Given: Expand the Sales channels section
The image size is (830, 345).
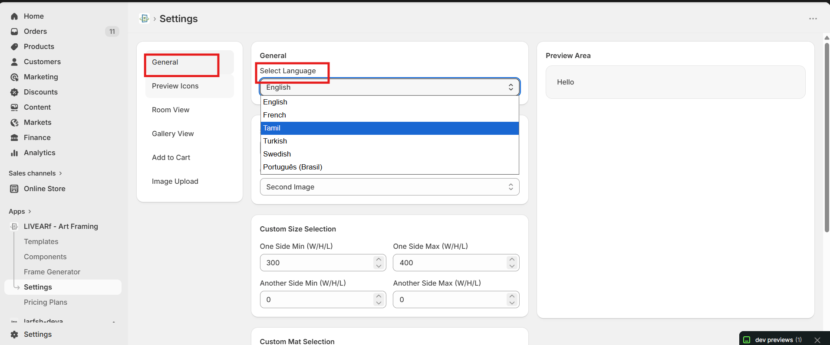Looking at the screenshot, I should coord(36,173).
